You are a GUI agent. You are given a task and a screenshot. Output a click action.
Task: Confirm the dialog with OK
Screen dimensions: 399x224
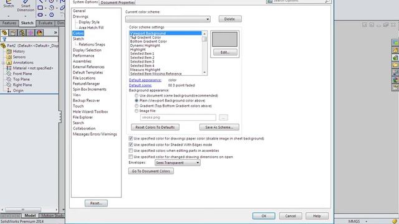264,216
